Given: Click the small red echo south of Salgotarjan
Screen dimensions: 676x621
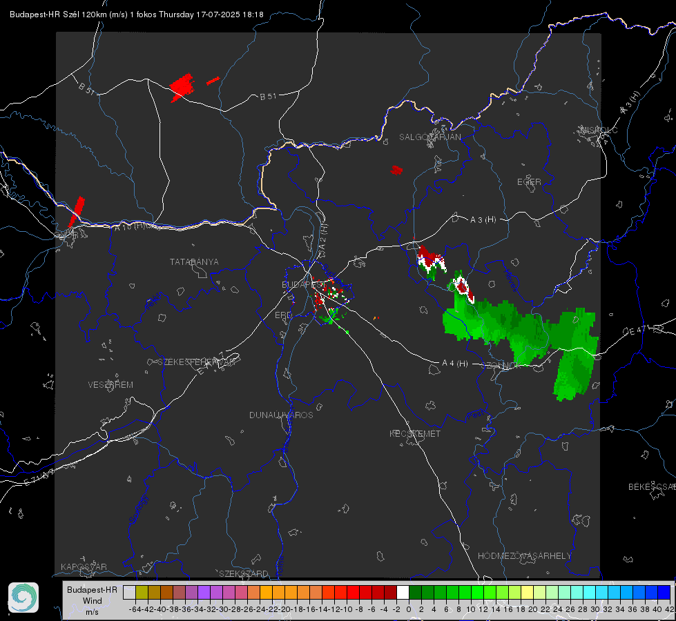Looking at the screenshot, I should 396,170.
